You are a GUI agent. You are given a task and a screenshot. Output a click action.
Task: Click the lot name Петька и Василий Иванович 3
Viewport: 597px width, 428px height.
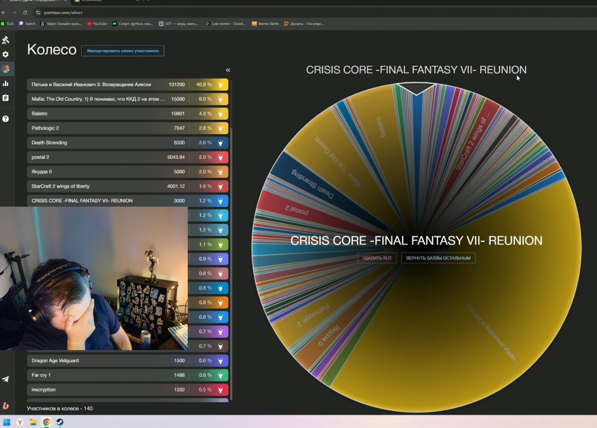tap(92, 85)
